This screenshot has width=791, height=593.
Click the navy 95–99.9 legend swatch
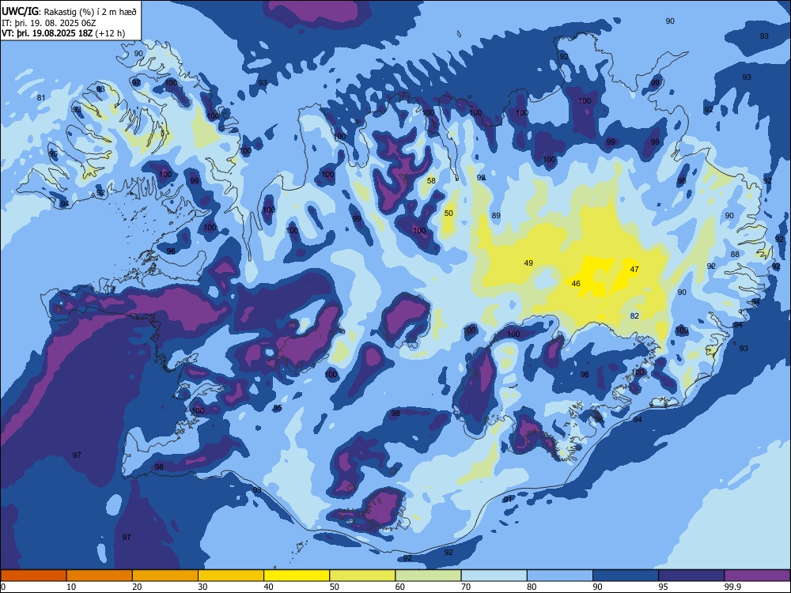(691, 576)
